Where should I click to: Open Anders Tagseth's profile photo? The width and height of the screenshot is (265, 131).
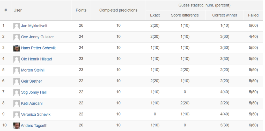tap(17, 126)
